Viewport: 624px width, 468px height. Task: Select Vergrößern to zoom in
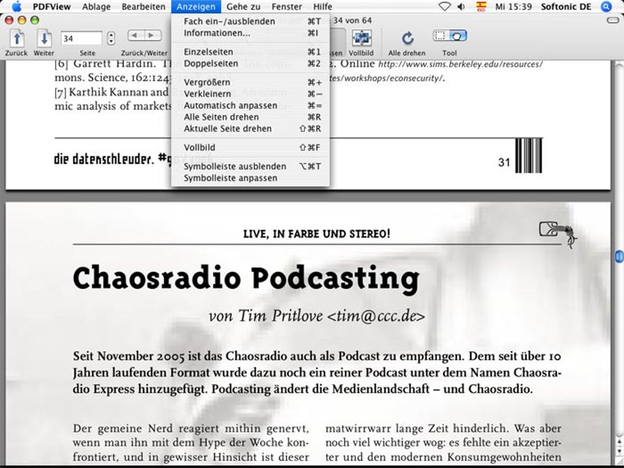pos(207,82)
